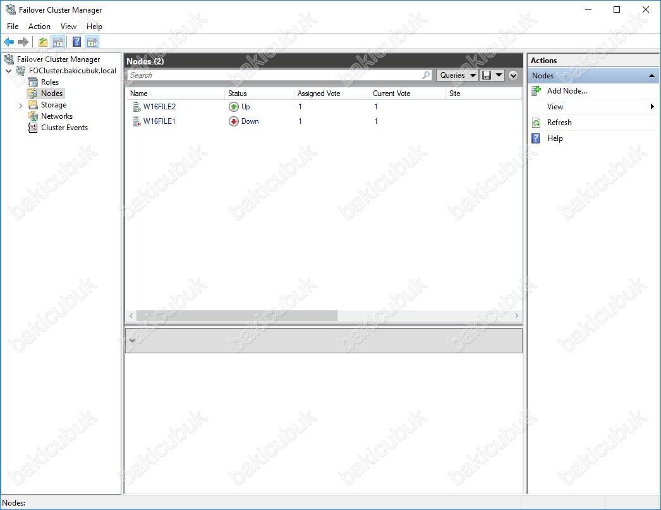Screen dimensions: 661x510
Task: Select the W16FILE1 node row name
Action: point(159,121)
